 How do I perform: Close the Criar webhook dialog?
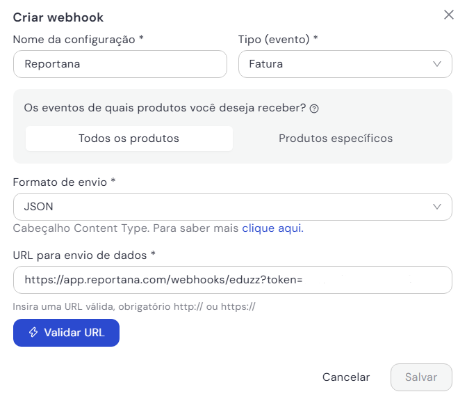pos(448,15)
